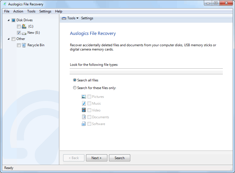Open the Tools dropdown arrow in toolbar
235x173 pixels.
tap(77, 18)
